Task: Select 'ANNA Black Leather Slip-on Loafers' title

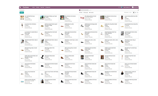Action: (71, 40)
